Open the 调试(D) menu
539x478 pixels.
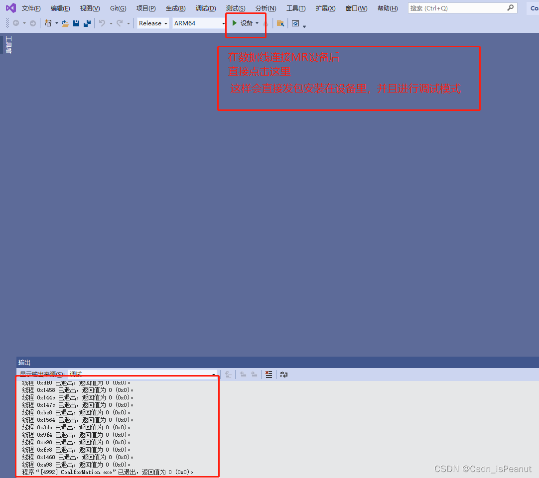(206, 8)
